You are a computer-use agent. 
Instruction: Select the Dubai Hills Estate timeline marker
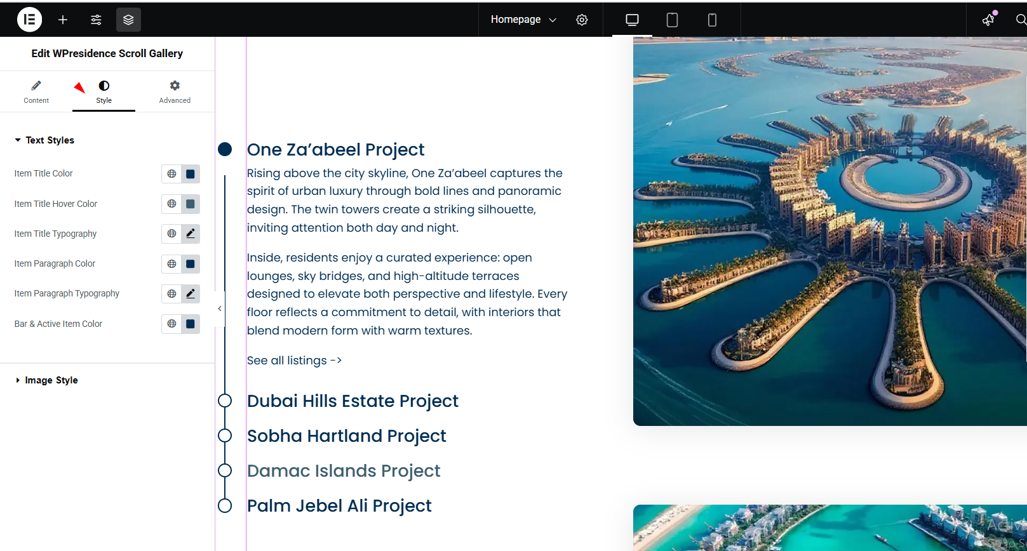(225, 401)
